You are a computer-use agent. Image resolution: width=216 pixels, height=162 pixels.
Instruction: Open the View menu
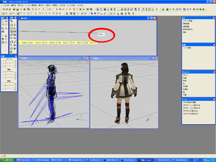[21, 5]
